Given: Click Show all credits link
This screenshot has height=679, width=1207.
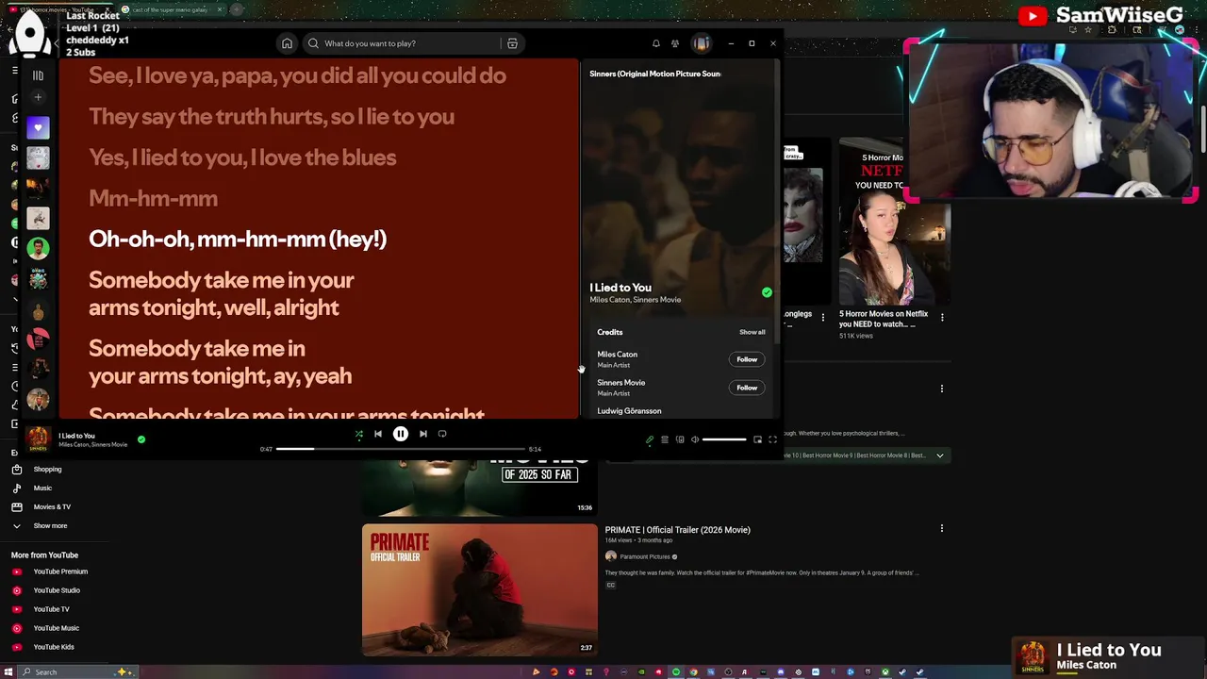Looking at the screenshot, I should tap(752, 332).
